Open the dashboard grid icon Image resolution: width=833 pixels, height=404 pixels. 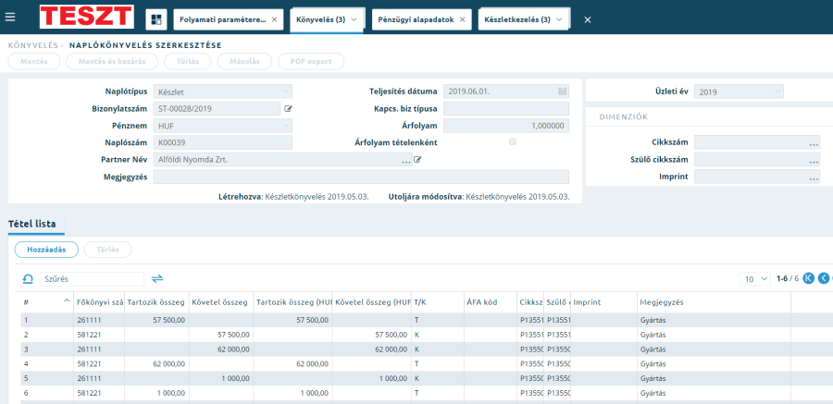156,19
